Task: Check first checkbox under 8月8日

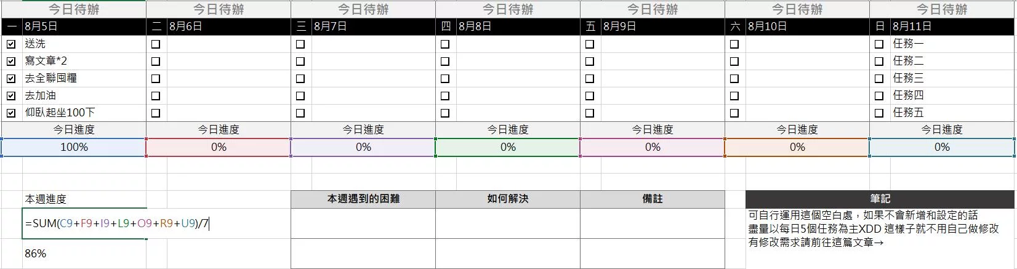Action: 445,44
